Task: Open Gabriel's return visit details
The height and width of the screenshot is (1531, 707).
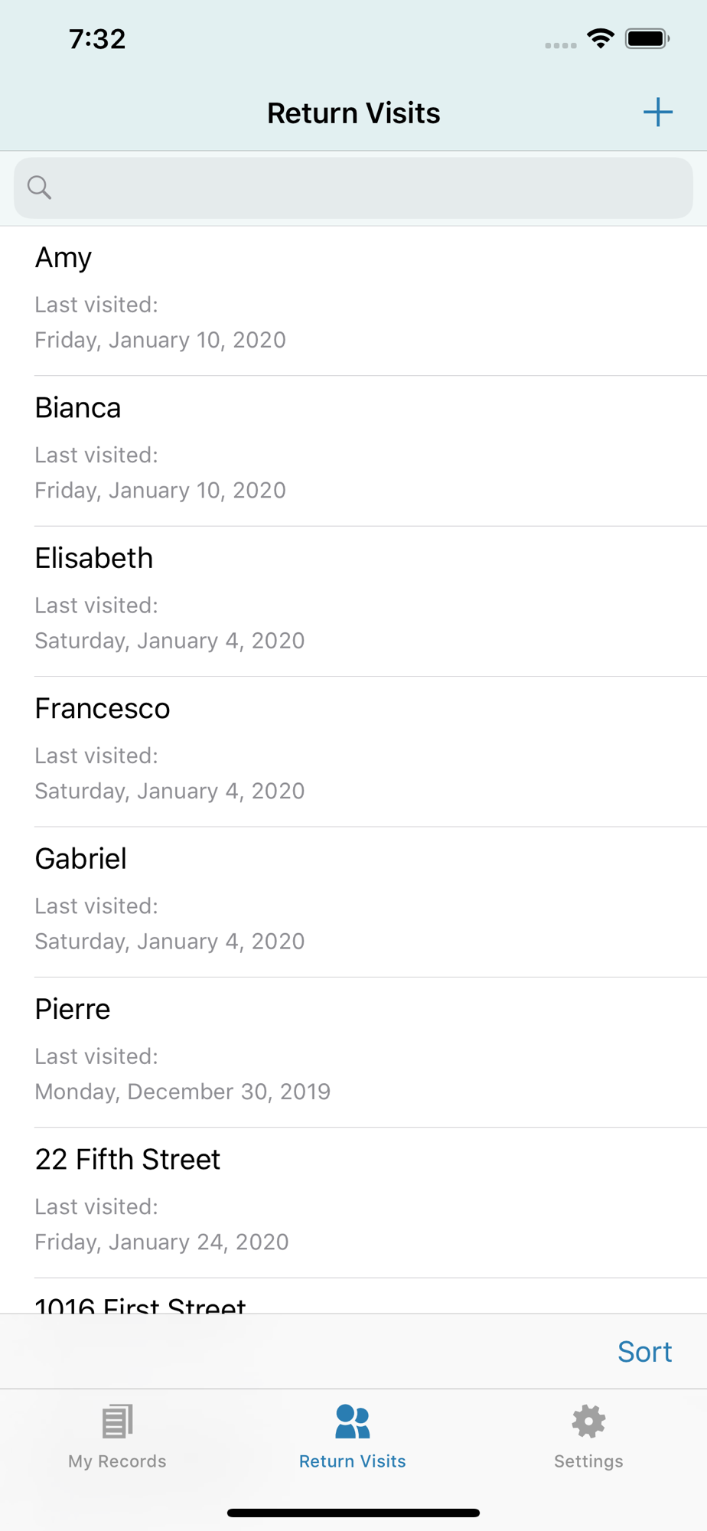Action: [353, 901]
